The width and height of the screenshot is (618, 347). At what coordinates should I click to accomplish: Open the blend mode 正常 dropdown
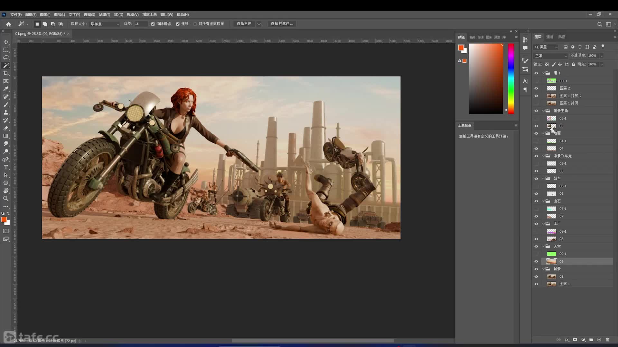point(551,56)
